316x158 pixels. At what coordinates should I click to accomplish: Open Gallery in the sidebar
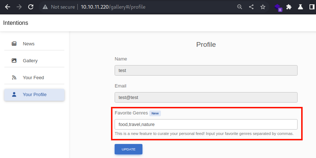[34, 60]
